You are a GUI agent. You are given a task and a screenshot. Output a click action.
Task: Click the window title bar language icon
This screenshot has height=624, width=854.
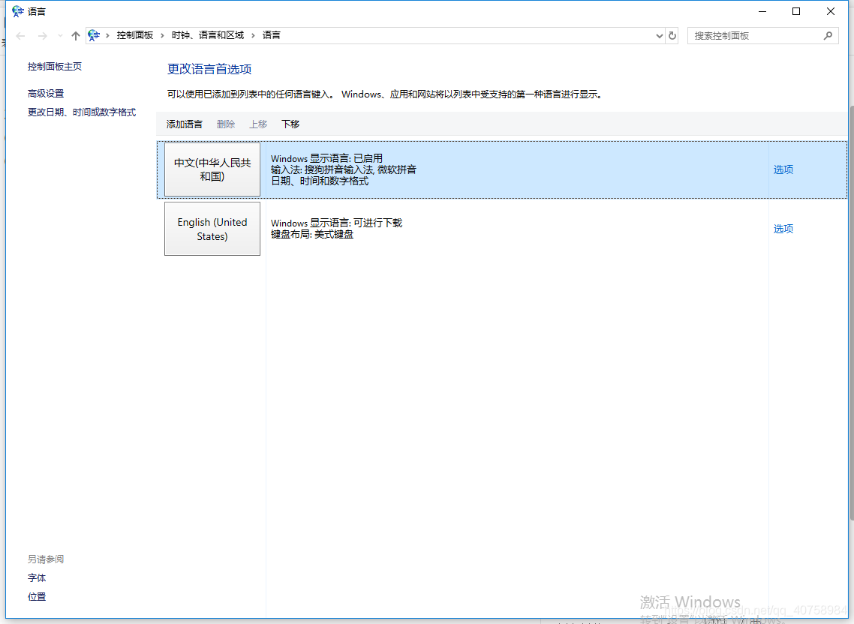tap(17, 11)
